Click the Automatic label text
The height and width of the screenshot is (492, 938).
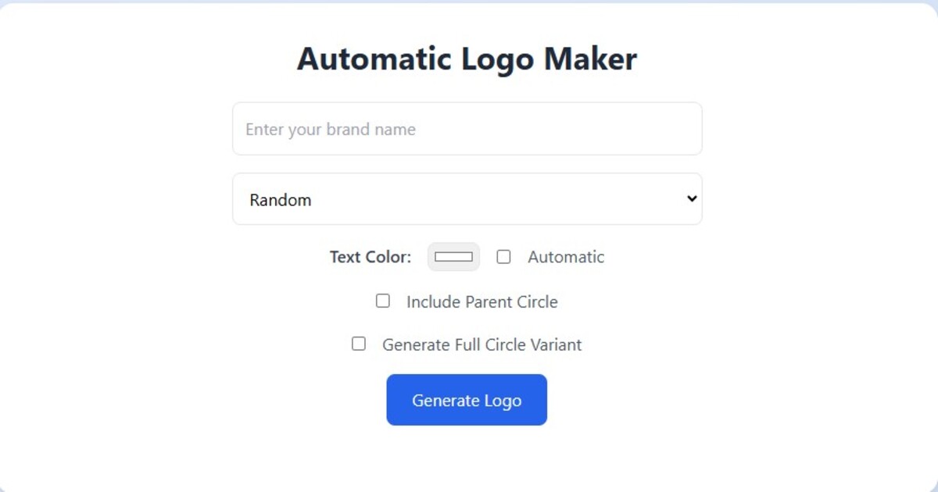coord(566,257)
